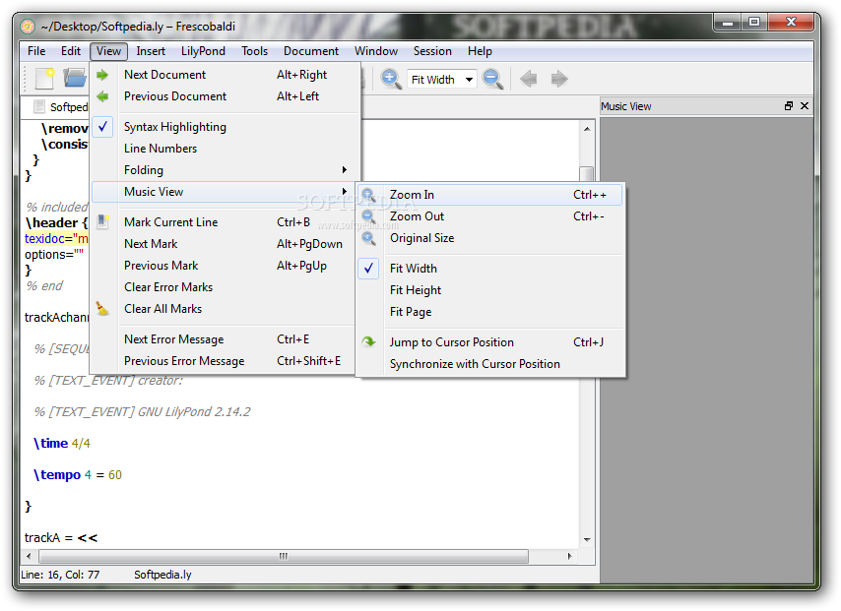The height and width of the screenshot is (611, 841).
Task: Click the toolbar Zoom In magnifier
Action: (x=391, y=79)
